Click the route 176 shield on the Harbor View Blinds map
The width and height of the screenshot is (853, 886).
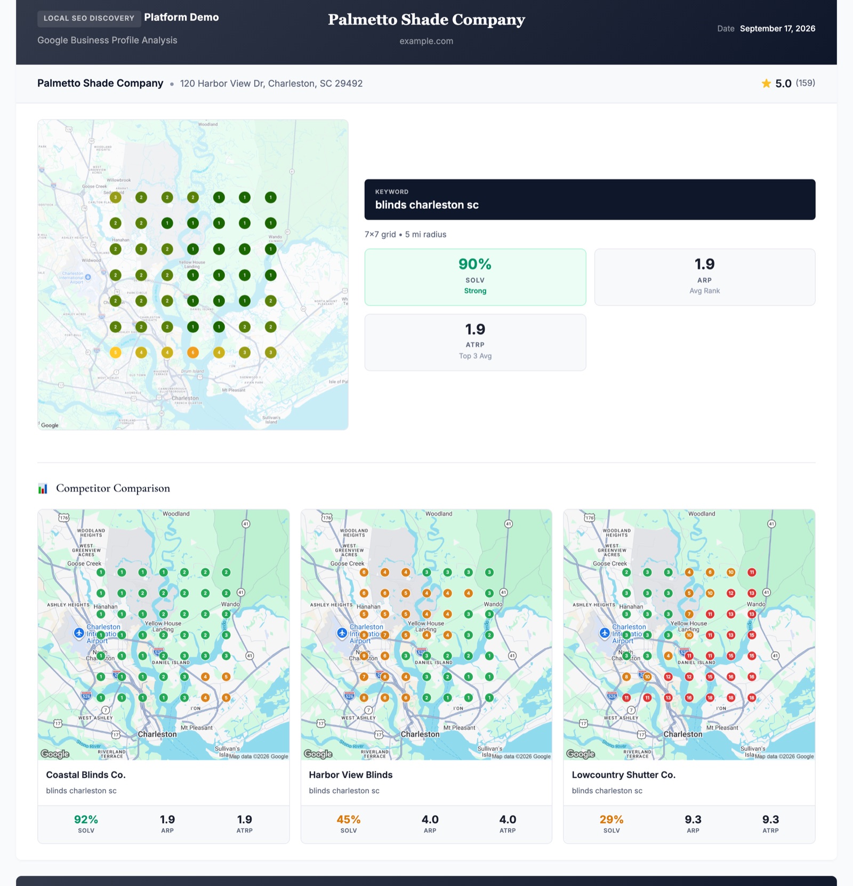(x=327, y=518)
